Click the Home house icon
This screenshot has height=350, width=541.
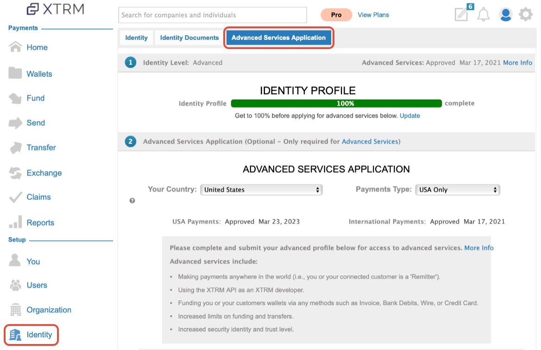pyautogui.click(x=15, y=47)
